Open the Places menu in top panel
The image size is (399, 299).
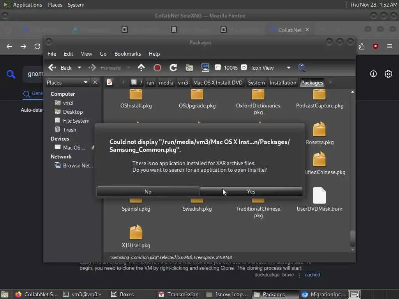[55, 5]
